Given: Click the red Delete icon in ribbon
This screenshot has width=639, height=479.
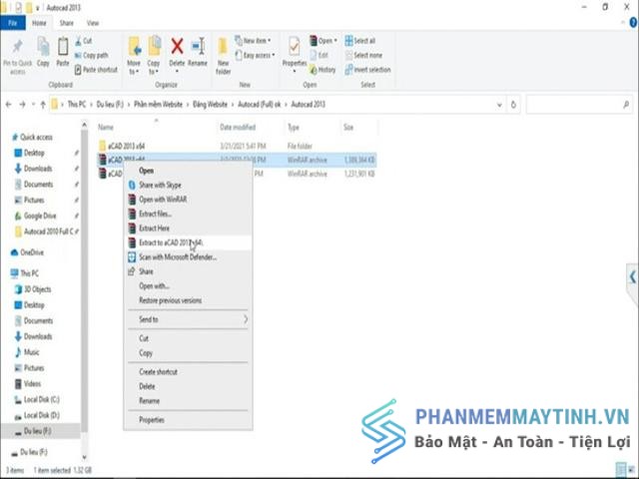Looking at the screenshot, I should pyautogui.click(x=177, y=46).
